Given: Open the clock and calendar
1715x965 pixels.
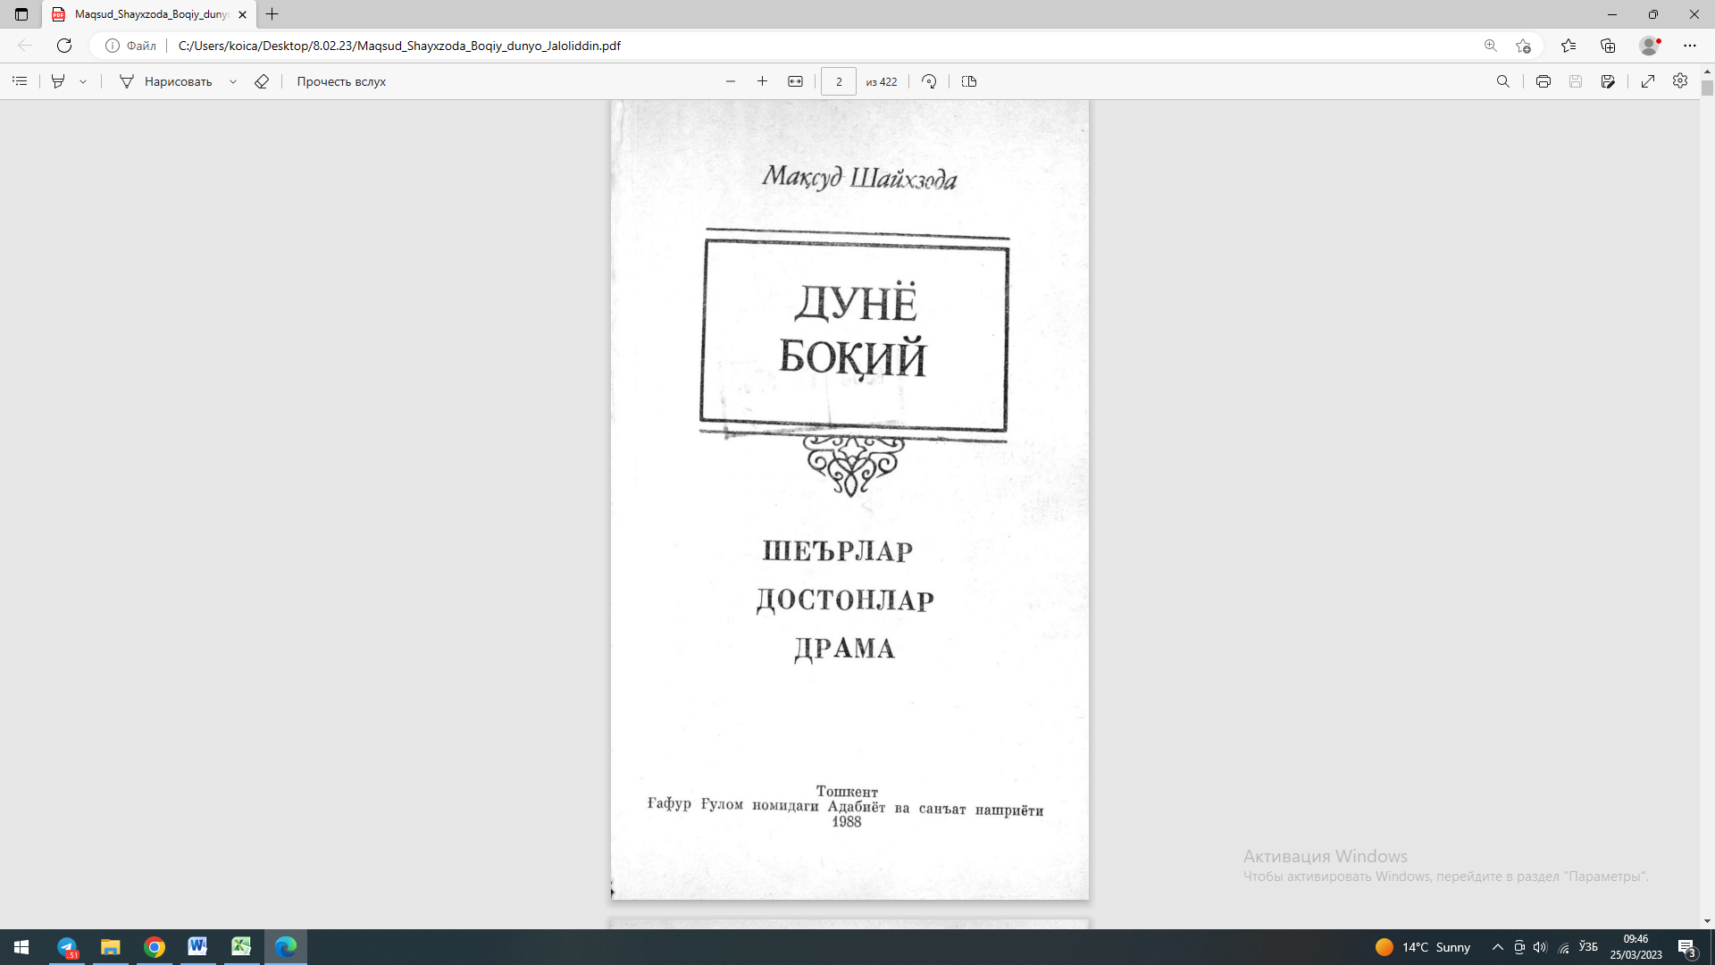Looking at the screenshot, I should pos(1636,947).
